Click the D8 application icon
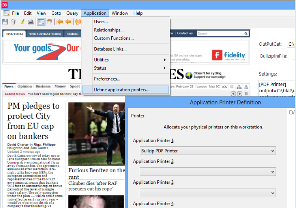The height and width of the screenshot is (208, 296). (x=5, y=5)
